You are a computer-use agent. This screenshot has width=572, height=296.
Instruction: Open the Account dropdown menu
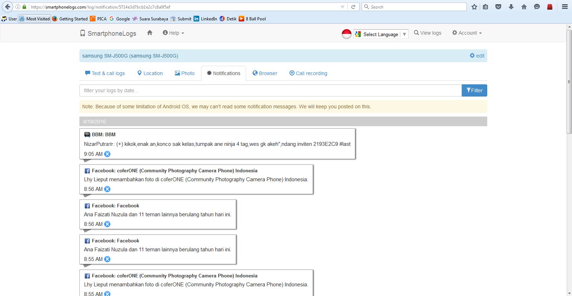(467, 33)
